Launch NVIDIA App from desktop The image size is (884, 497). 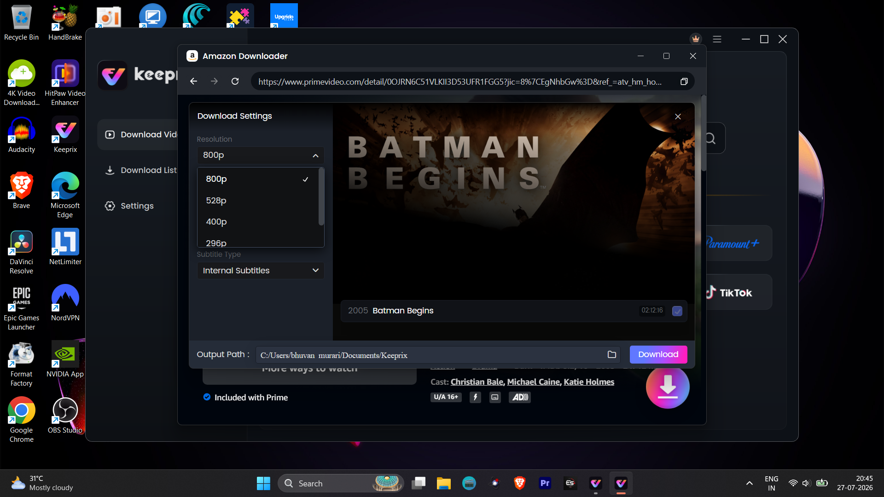click(x=65, y=359)
